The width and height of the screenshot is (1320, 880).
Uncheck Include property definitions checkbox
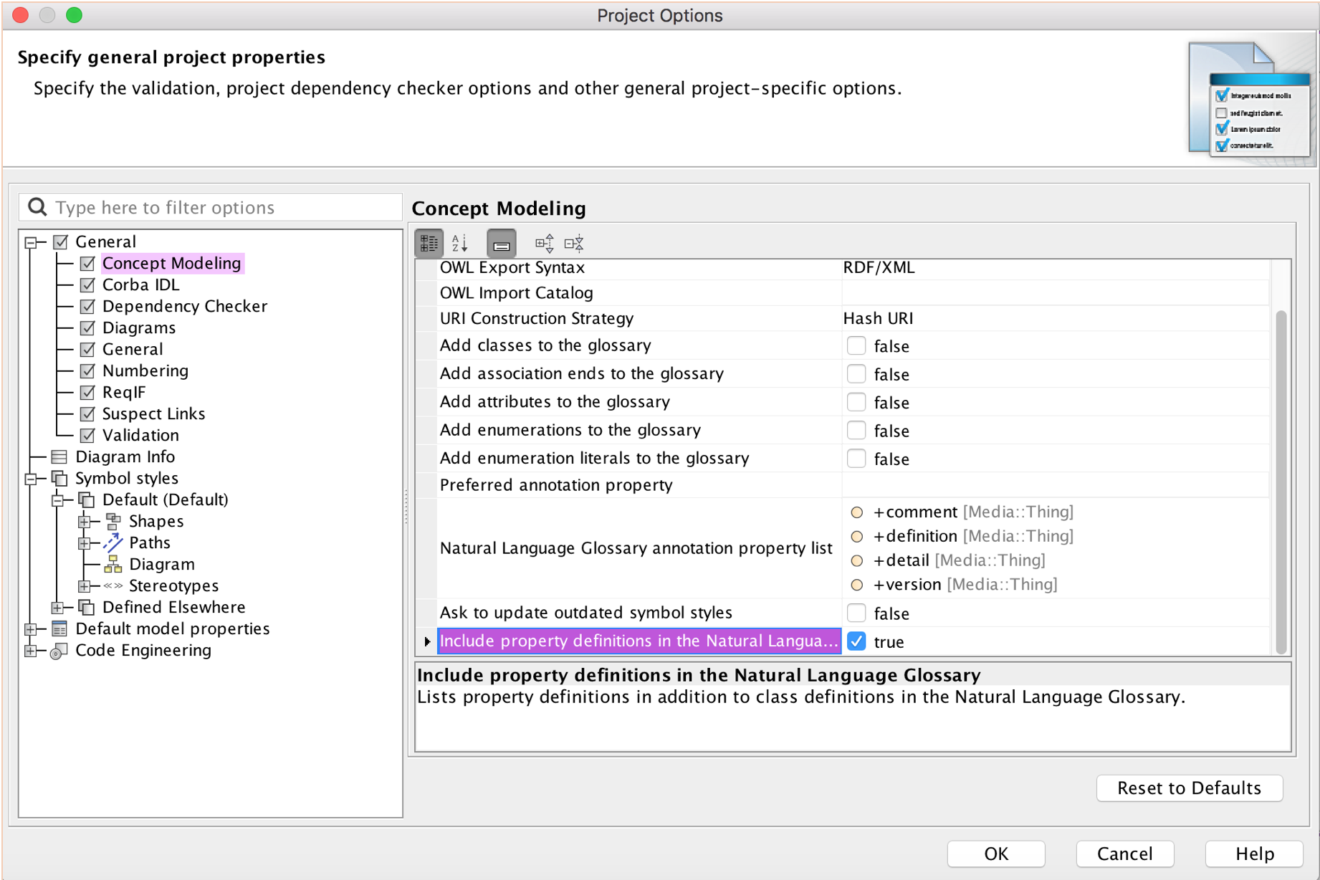(856, 641)
